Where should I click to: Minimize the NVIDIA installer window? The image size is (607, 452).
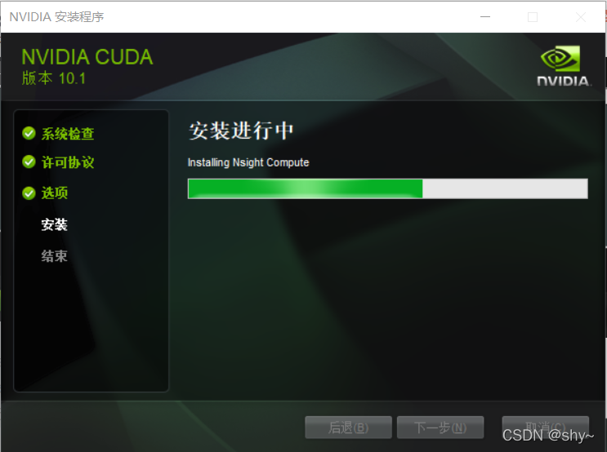(x=485, y=17)
